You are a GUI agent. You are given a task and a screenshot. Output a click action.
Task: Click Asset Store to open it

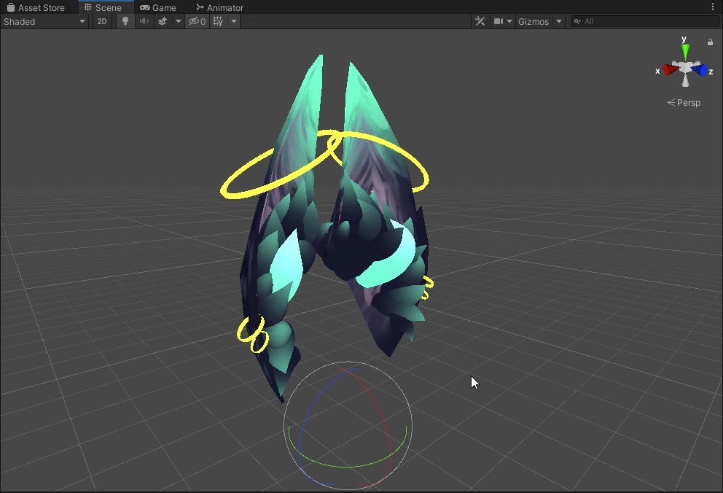point(39,7)
